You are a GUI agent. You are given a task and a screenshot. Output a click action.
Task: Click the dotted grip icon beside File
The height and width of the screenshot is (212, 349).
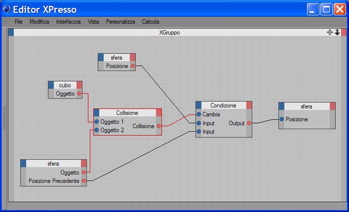tap(7, 21)
